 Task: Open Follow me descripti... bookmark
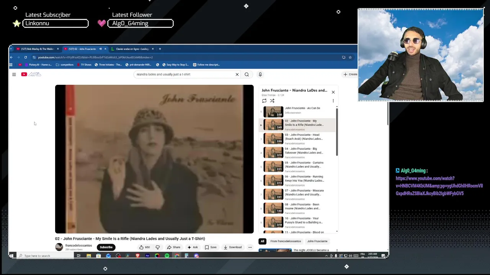[x=206, y=65]
